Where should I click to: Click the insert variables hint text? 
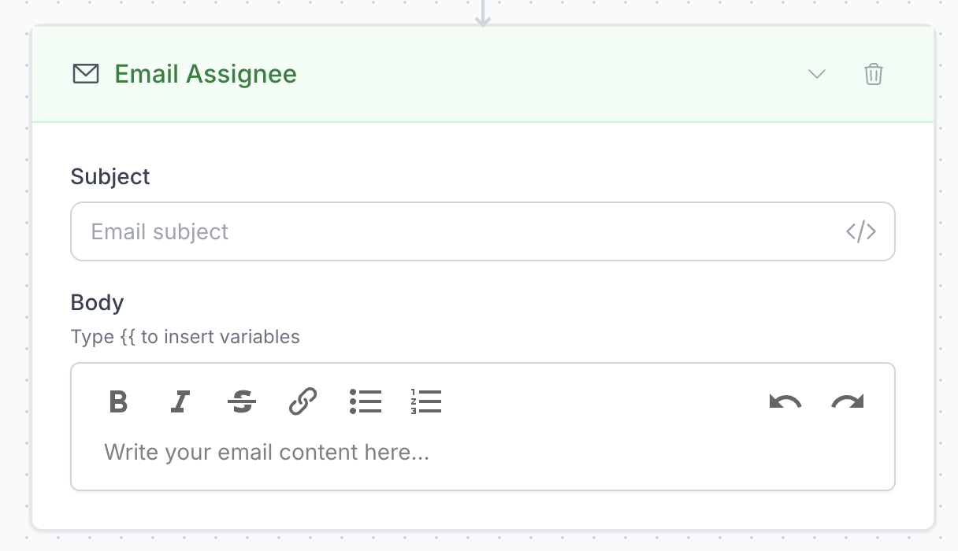[185, 337]
